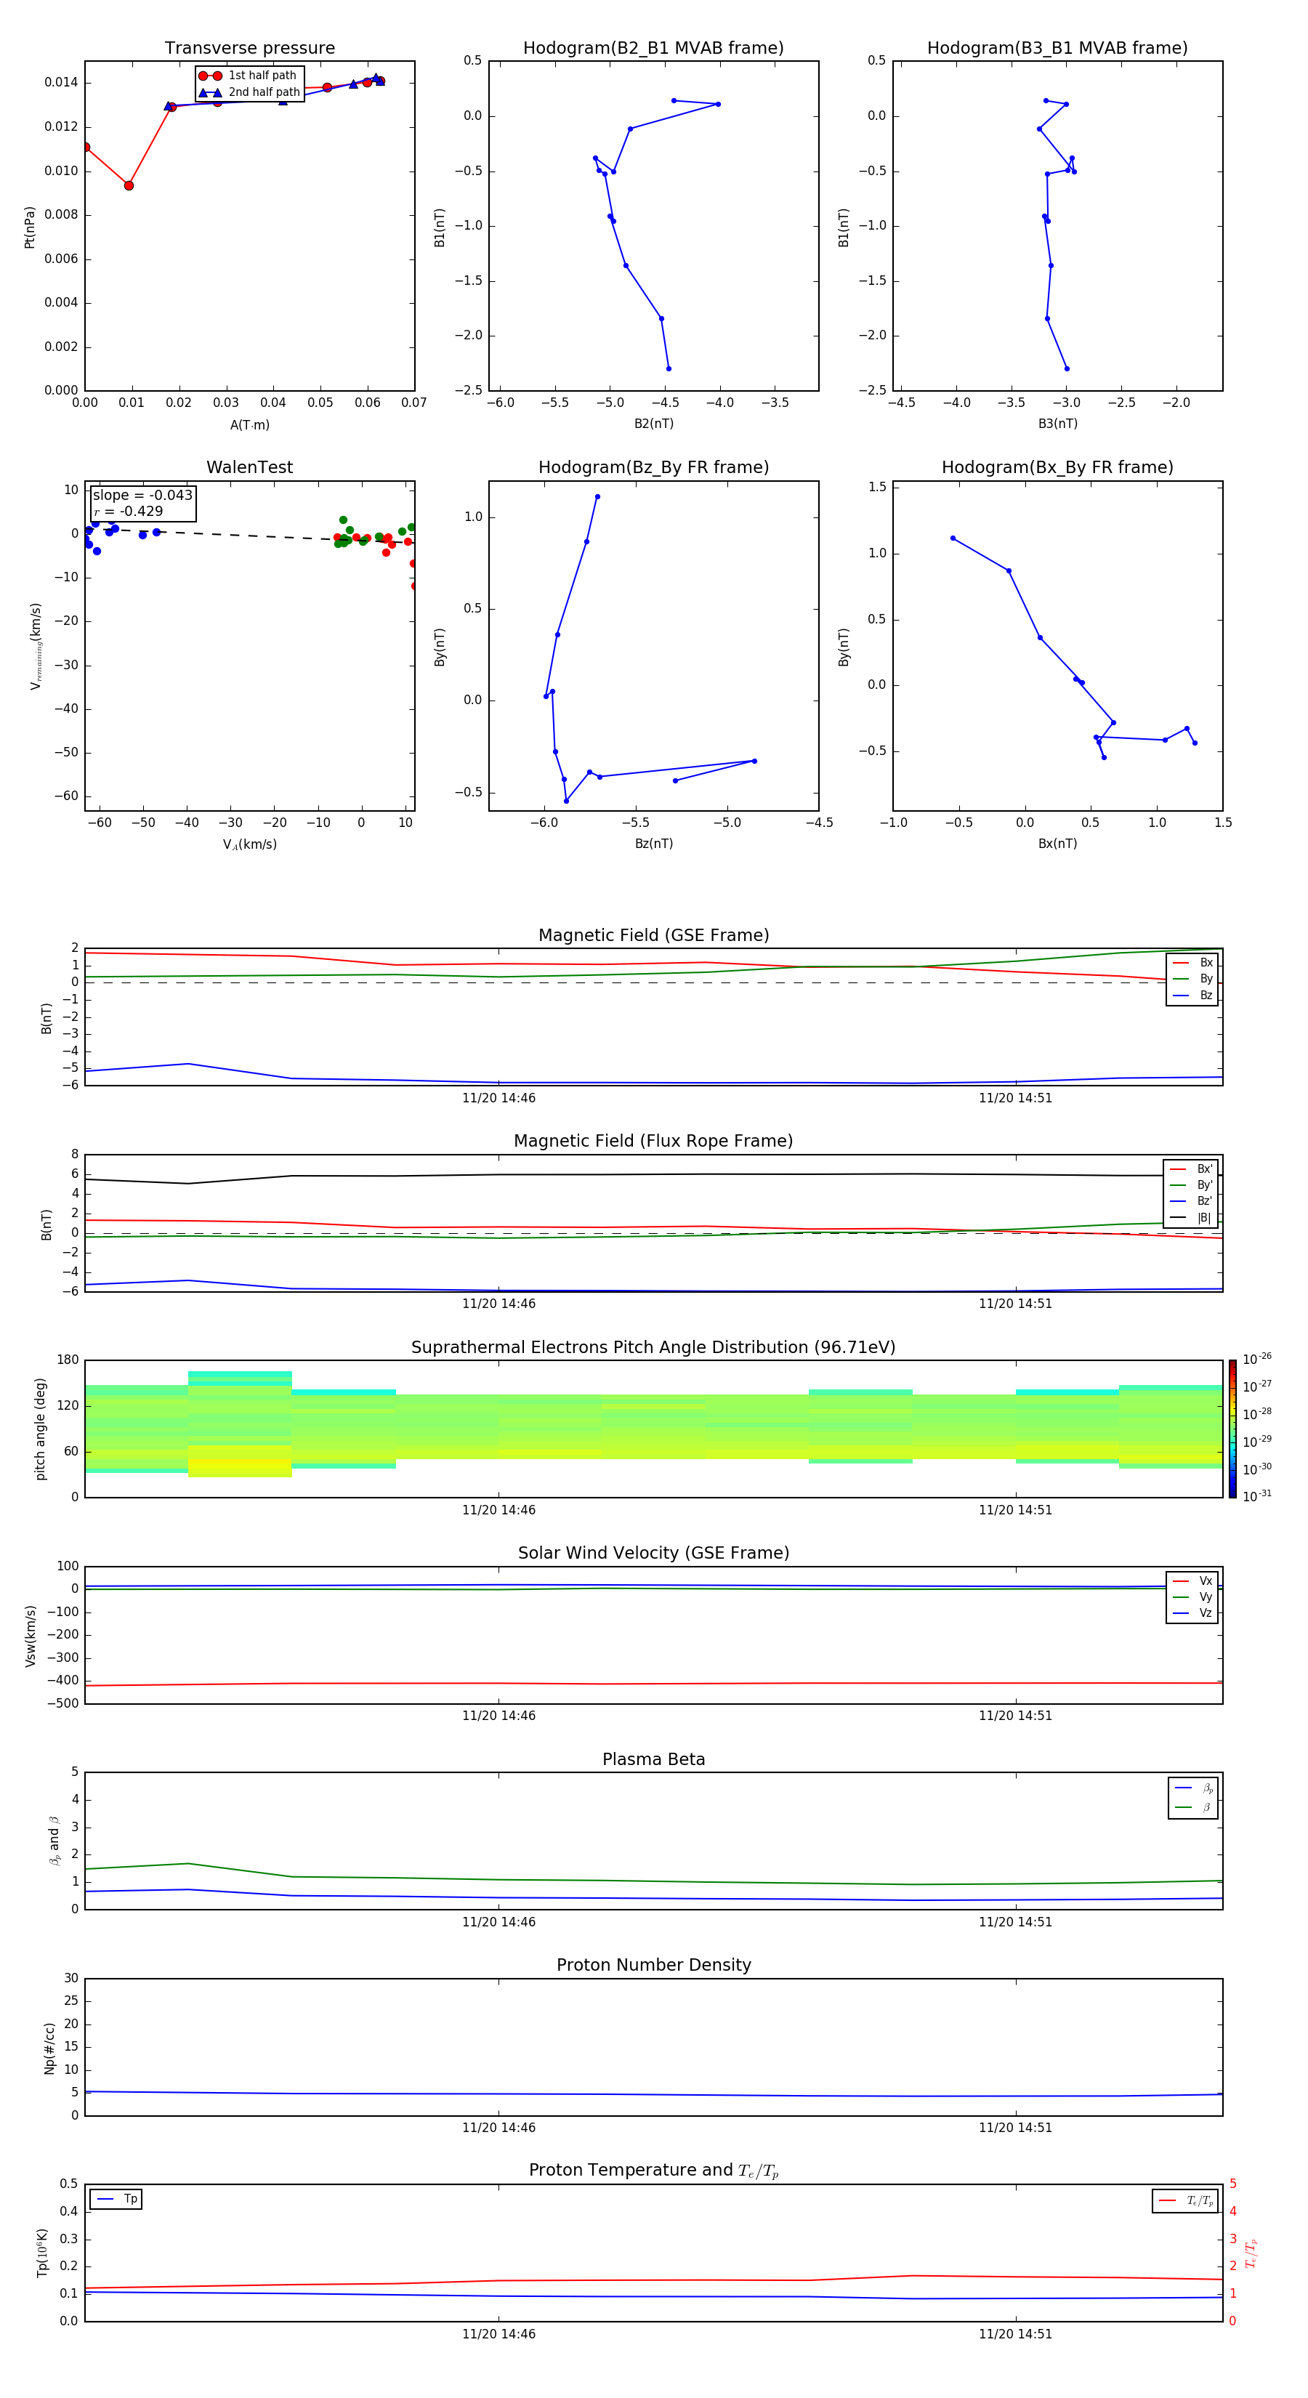Image resolution: width=1308 pixels, height=2398 pixels.
Task: Click the 'Hodogram(Bz_By FR frame)' title
Action: click(653, 467)
